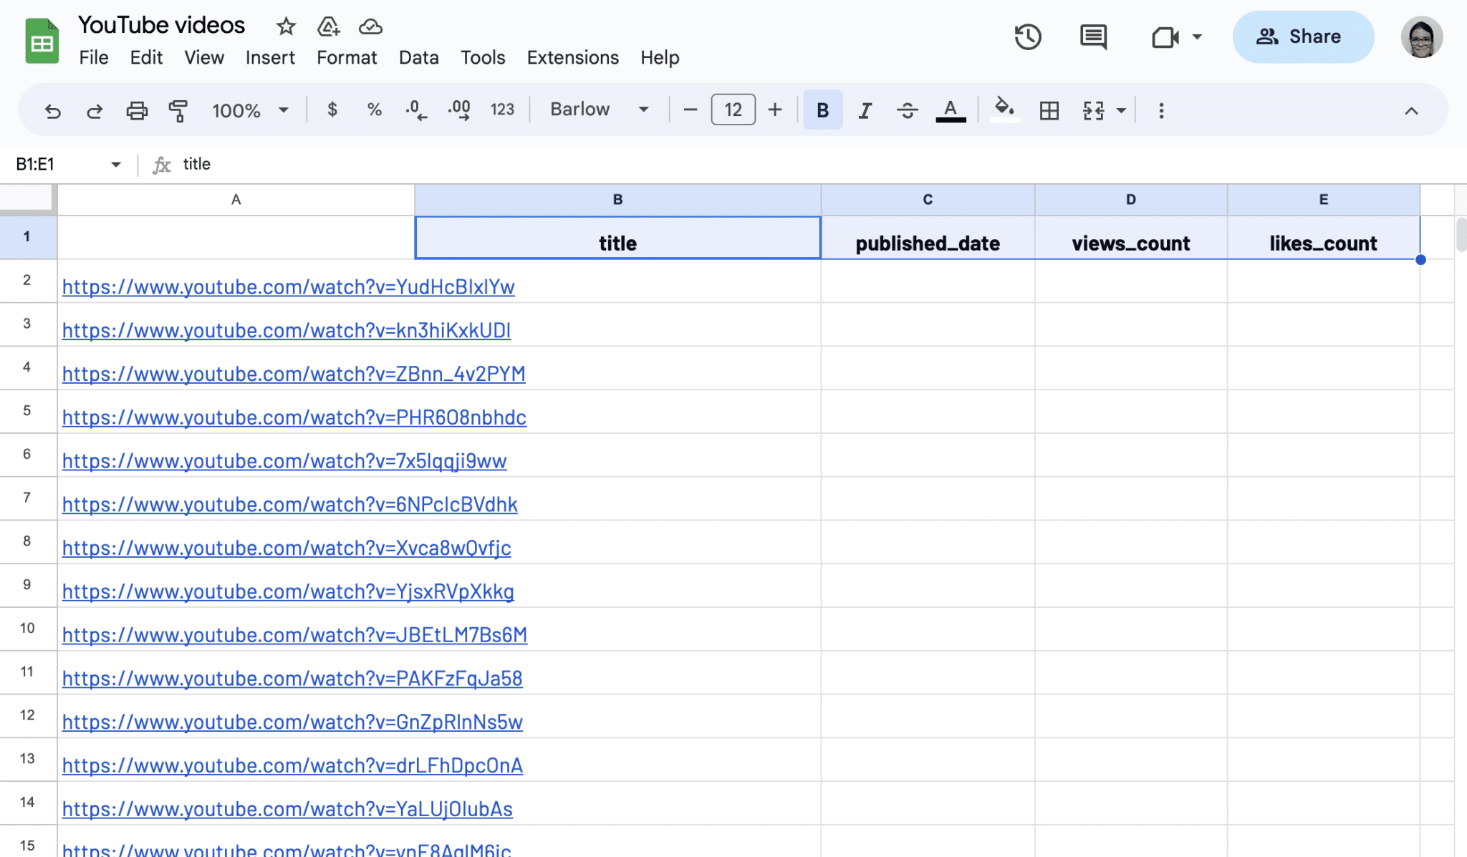Open the Extensions menu
1467x857 pixels.
[x=572, y=57]
